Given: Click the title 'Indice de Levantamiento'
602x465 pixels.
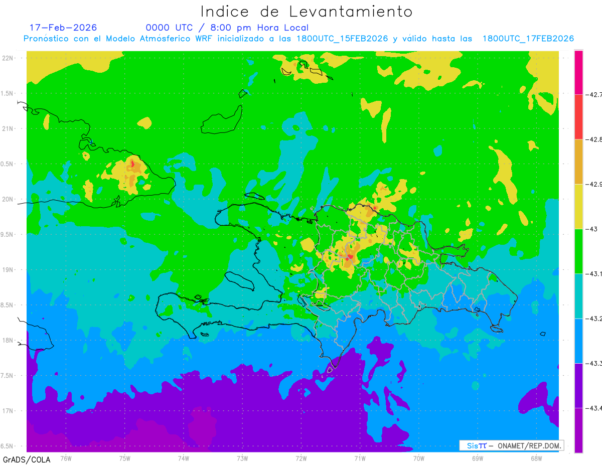Looking at the screenshot, I should click(306, 12).
